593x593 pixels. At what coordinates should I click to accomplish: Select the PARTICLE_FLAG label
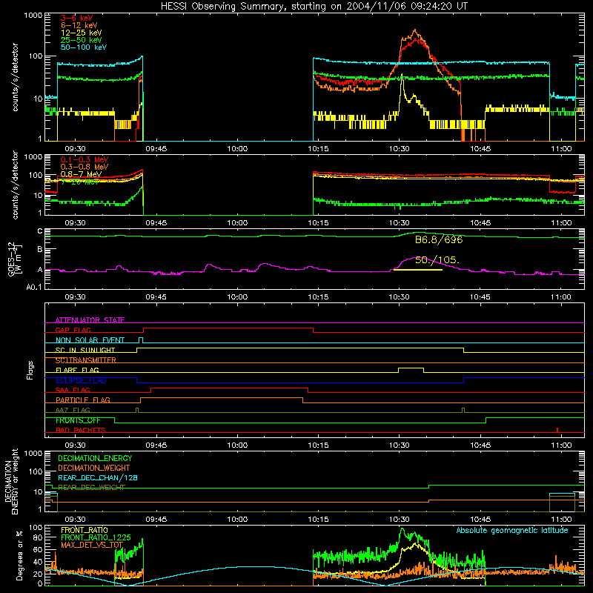coord(83,400)
